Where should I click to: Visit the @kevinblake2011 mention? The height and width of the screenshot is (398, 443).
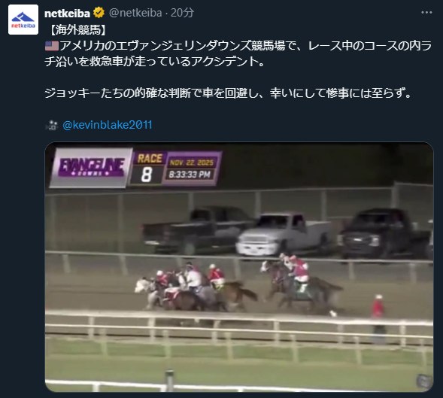click(108, 125)
